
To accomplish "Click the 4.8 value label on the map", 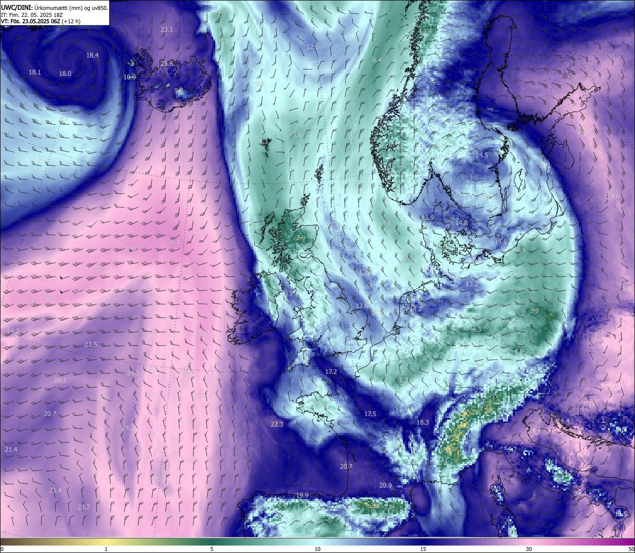I will (519, 352).
